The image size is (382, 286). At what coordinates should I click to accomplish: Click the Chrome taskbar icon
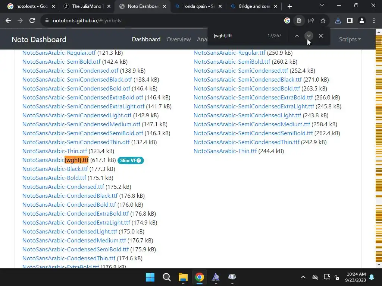click(199, 277)
